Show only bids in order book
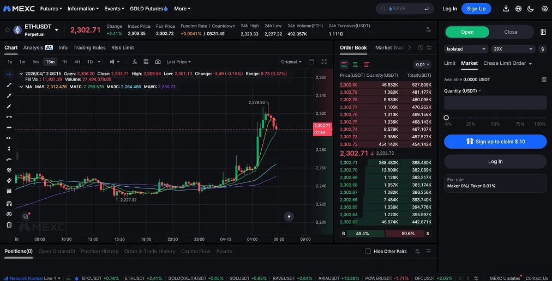This screenshot has width=552, height=281. click(x=356, y=64)
